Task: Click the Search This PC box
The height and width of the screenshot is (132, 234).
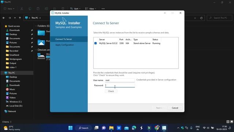Action: coord(219,18)
